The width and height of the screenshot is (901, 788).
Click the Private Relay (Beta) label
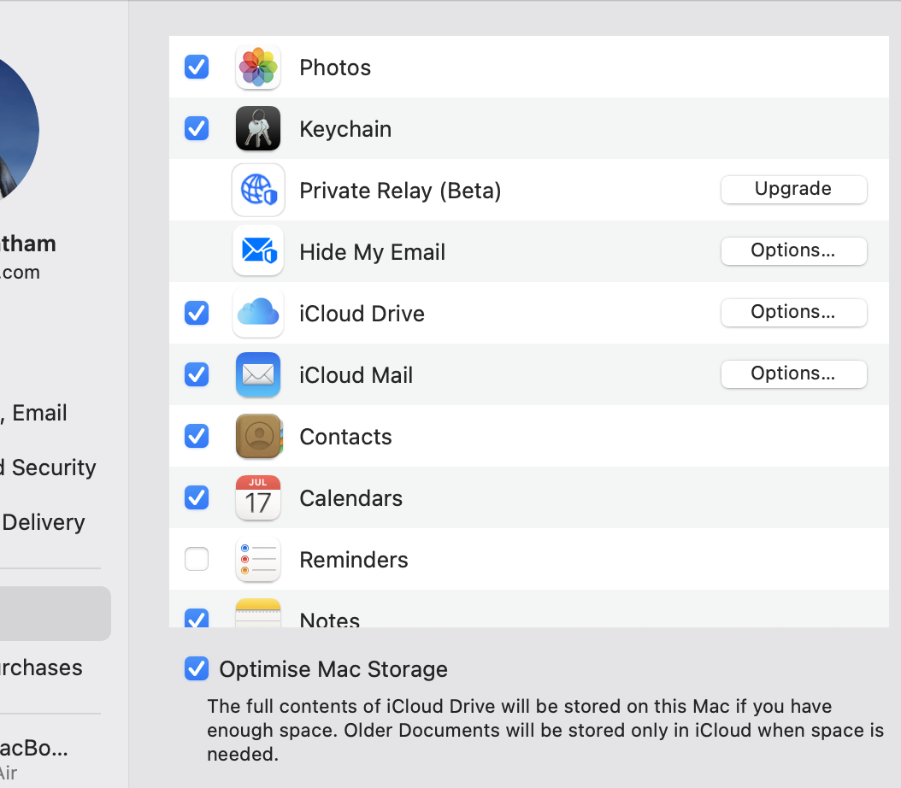401,191
